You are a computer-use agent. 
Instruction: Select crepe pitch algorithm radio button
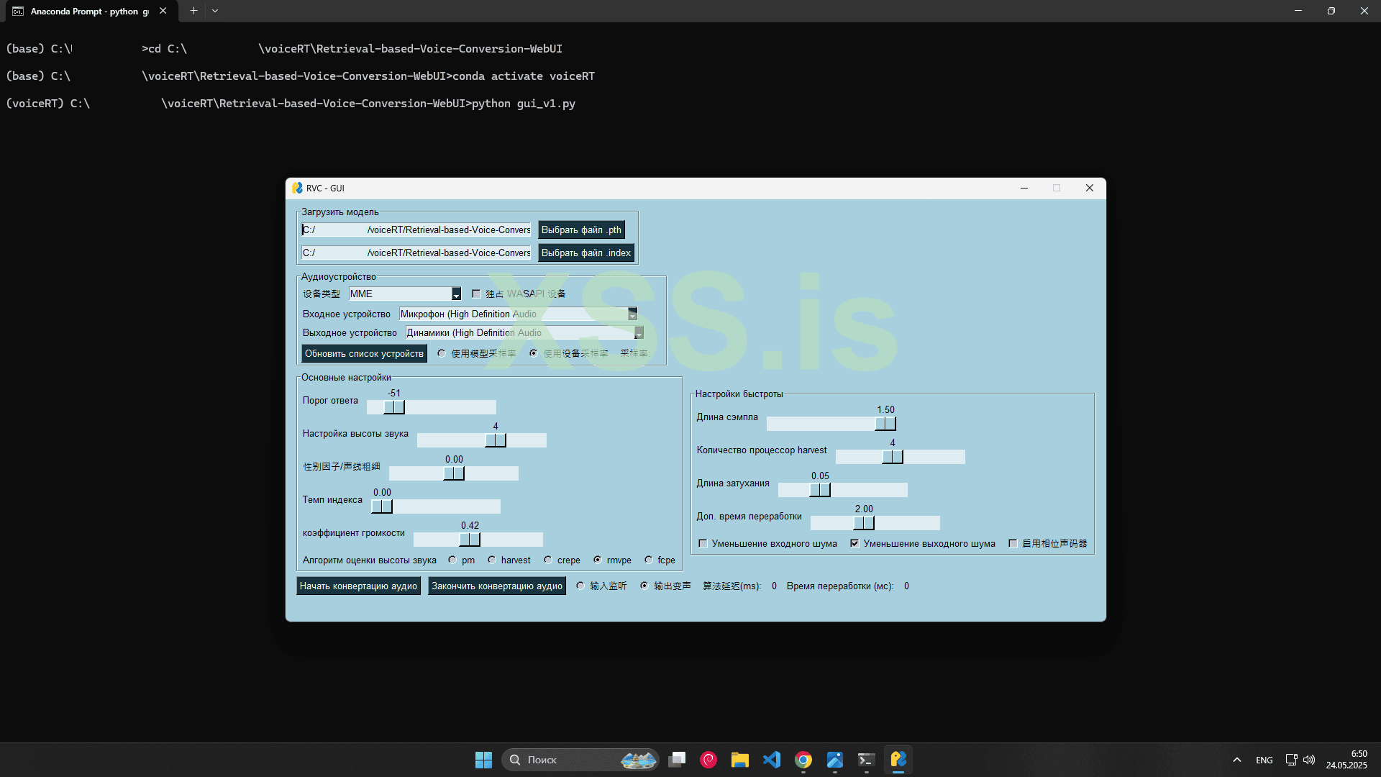coord(548,560)
